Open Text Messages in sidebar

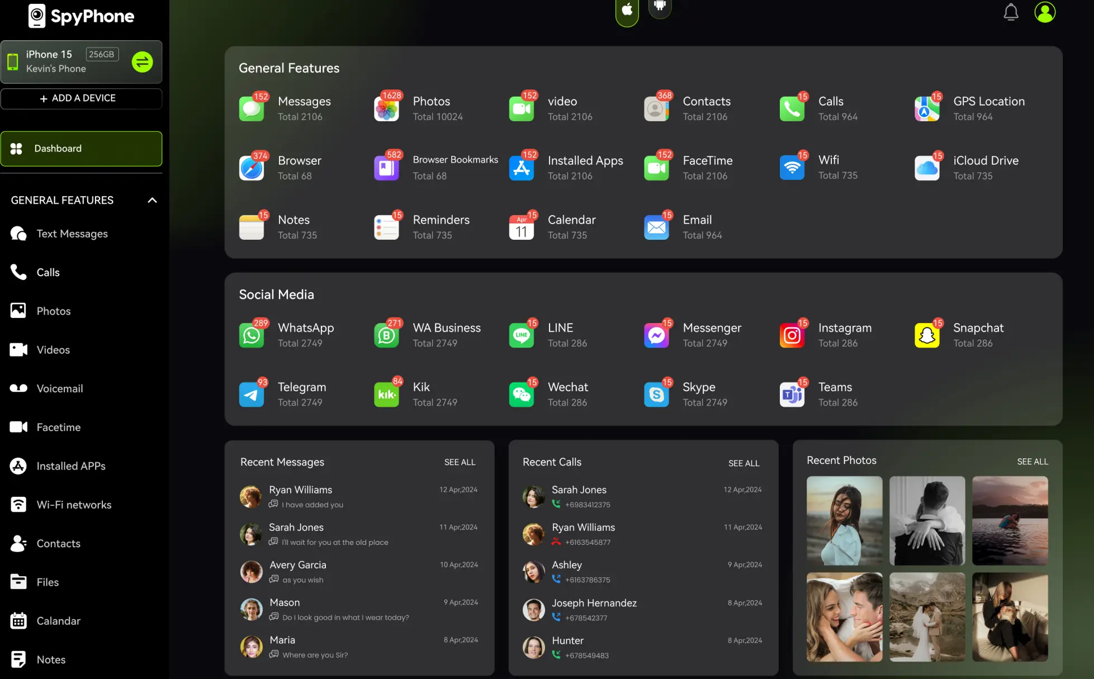[71, 233]
